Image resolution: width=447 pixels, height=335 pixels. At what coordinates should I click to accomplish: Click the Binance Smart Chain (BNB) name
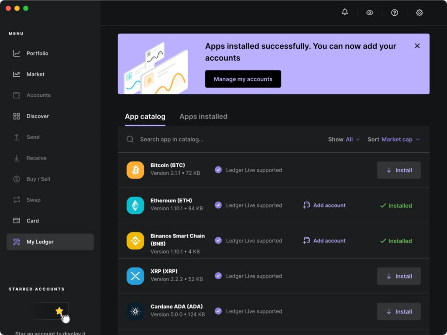click(x=178, y=239)
